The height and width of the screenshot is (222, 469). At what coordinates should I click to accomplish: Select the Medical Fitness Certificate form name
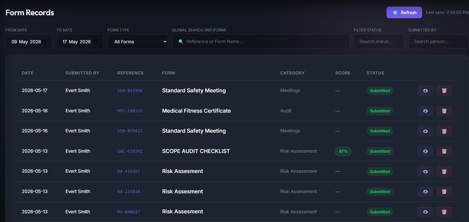pos(197,111)
